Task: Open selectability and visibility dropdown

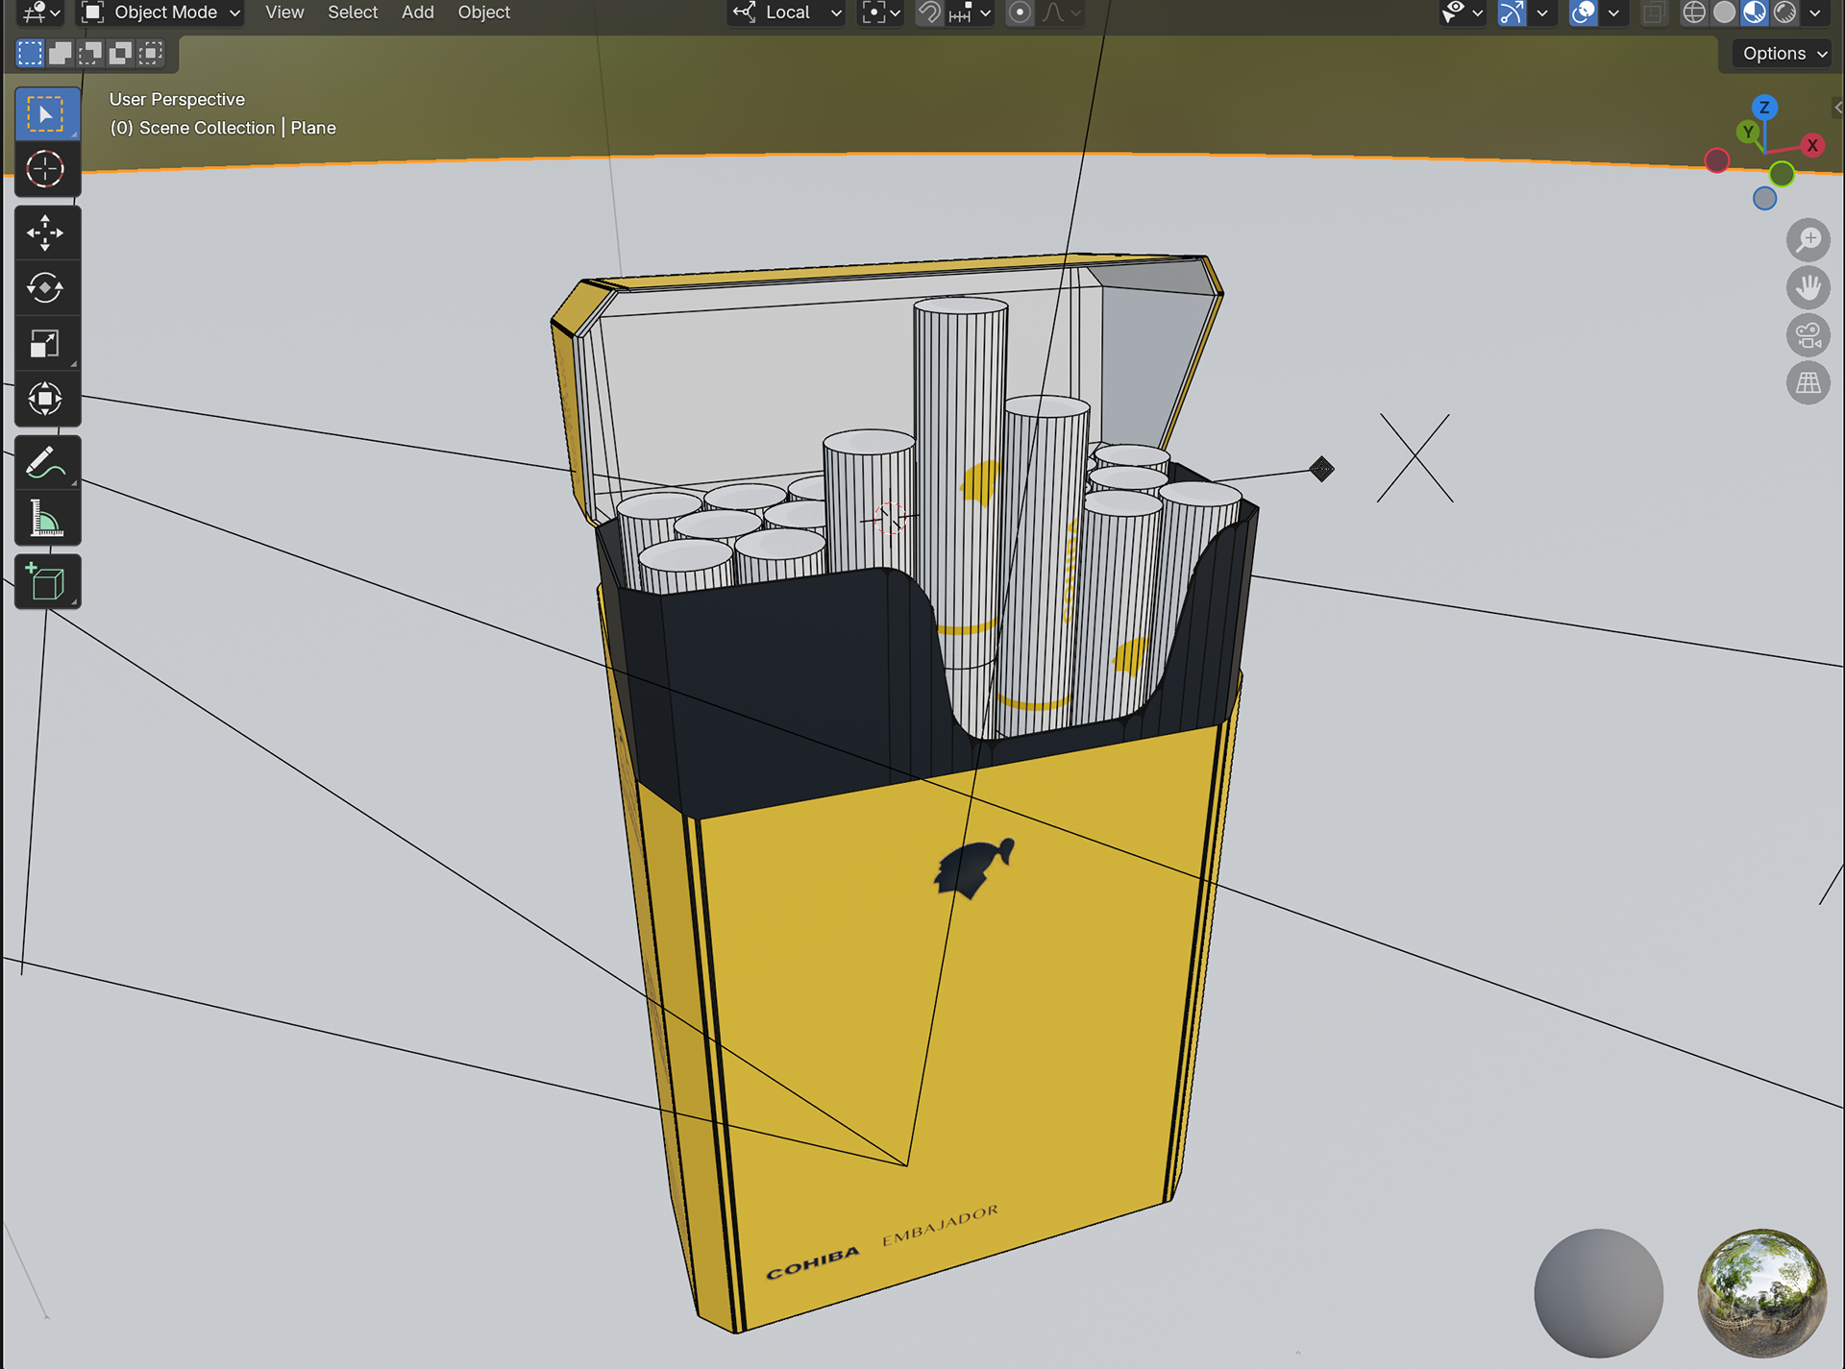Action: click(x=1464, y=12)
